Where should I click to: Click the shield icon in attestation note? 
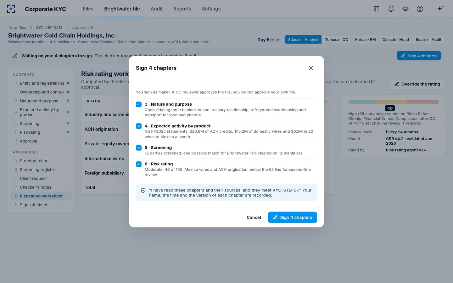(143, 191)
